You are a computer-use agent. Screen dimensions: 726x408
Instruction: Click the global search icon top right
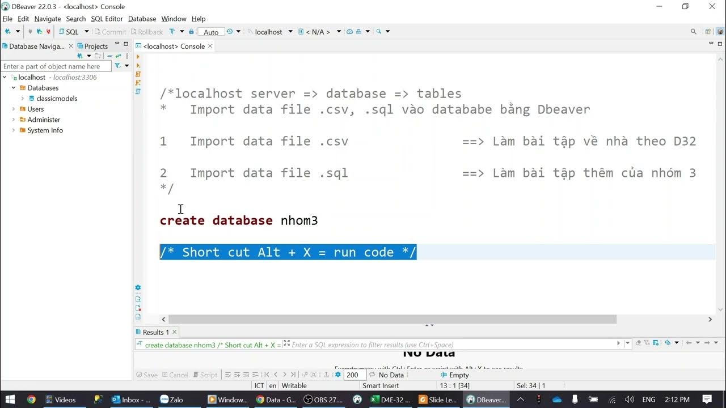tap(693, 32)
